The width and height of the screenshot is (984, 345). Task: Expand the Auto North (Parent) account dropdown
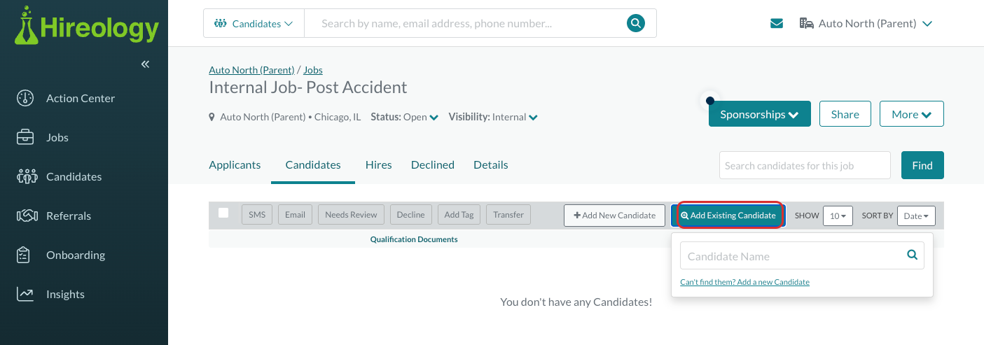tap(866, 23)
